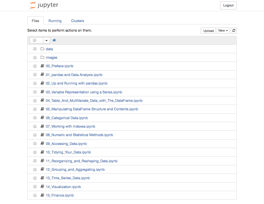Click the images folder icon
The width and height of the screenshot is (264, 204).
coord(42,57)
